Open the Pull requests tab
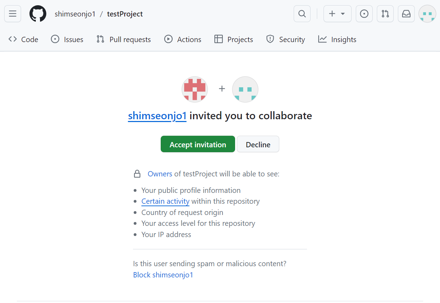The width and height of the screenshot is (440, 303). (x=124, y=39)
